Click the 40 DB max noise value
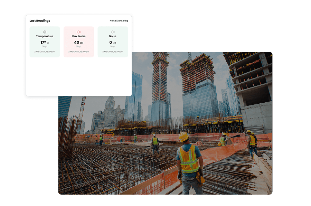Viewport: 311px width, 206px height. [x=78, y=43]
